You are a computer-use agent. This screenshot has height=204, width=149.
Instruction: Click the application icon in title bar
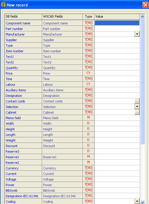[x=4, y=5]
